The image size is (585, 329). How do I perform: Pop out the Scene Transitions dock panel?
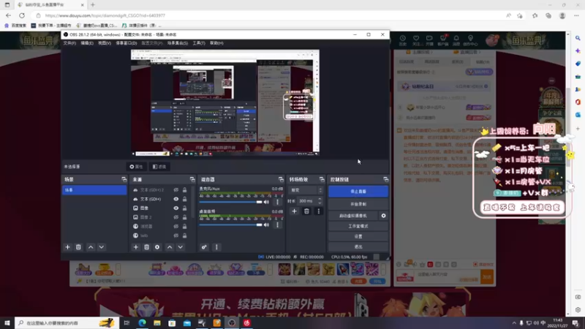[x=322, y=179]
